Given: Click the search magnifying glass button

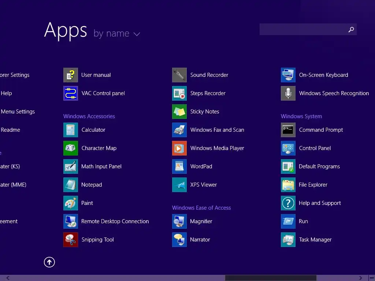Looking at the screenshot, I should click(x=351, y=29).
